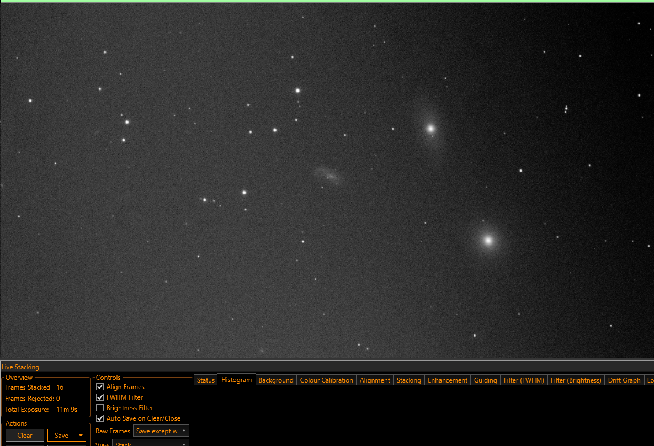This screenshot has width=654, height=446.
Task: Click the Frames Stacked: 16 value
Action: tap(60, 387)
